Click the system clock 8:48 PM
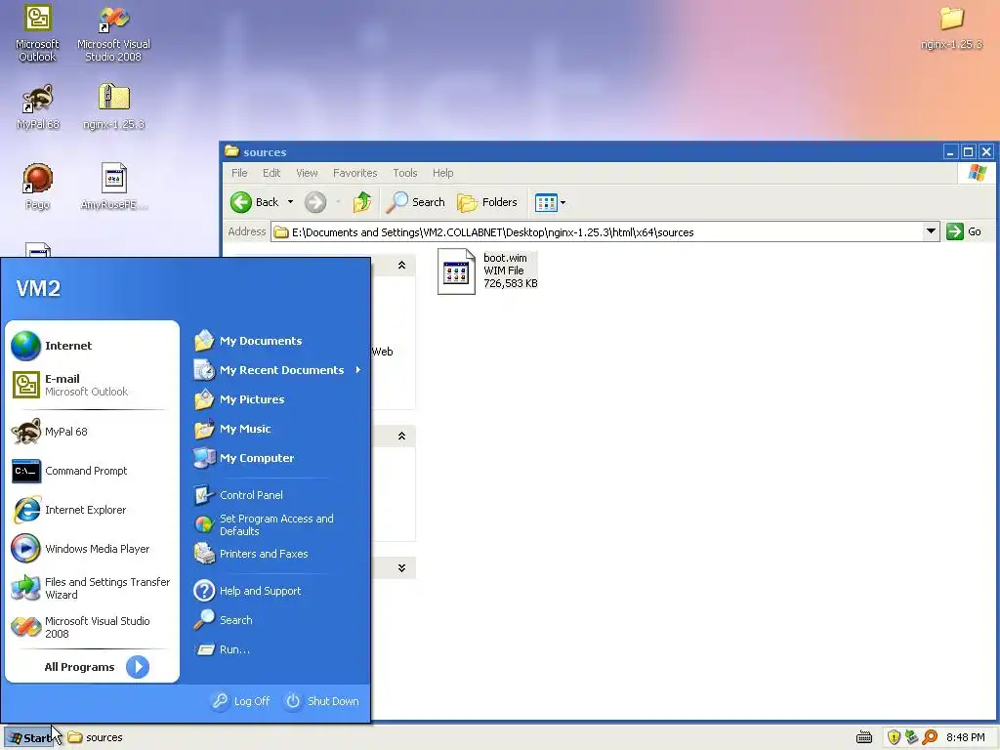1000x750 pixels. click(x=965, y=737)
